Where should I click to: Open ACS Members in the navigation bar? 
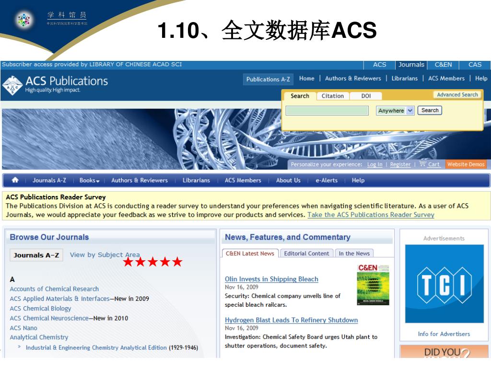tap(243, 180)
